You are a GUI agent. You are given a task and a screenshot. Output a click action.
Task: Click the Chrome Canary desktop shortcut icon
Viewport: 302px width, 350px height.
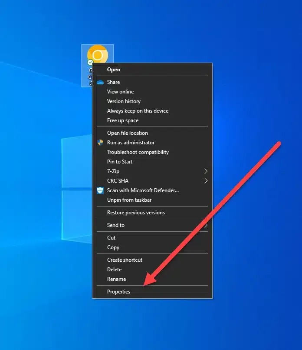click(x=98, y=54)
